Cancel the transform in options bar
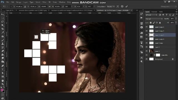The height and width of the screenshot is (100, 178). pyautogui.click(x=122, y=6)
